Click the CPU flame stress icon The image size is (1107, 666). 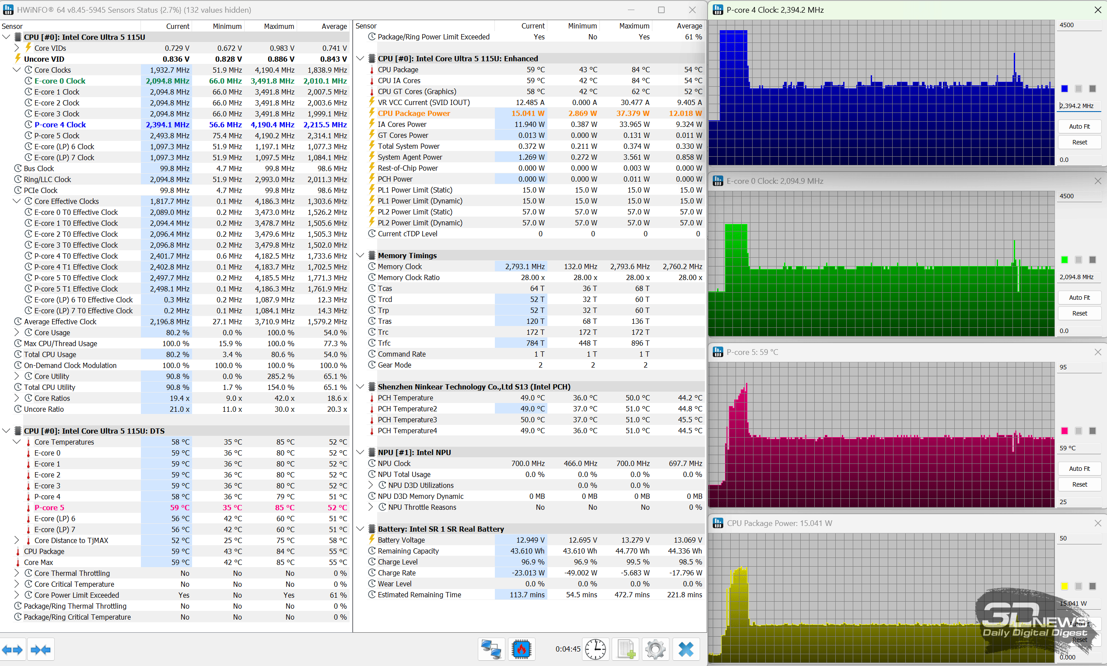click(x=521, y=649)
